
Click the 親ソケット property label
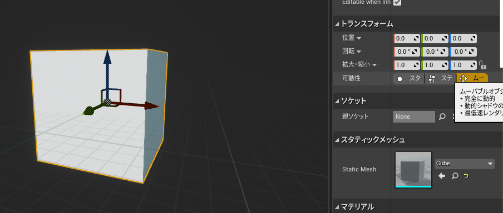[x=355, y=116]
